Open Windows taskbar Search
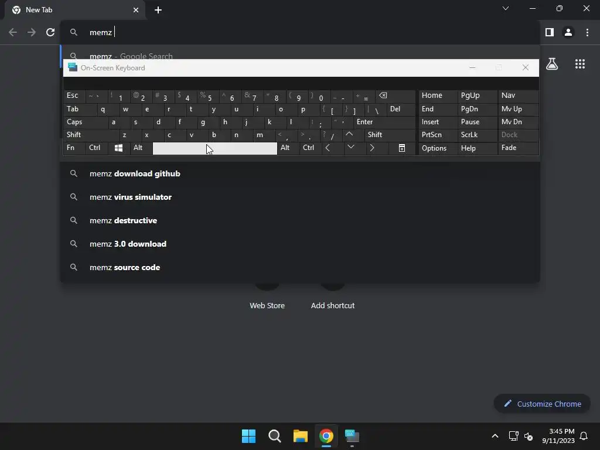This screenshot has width=600, height=450. click(x=275, y=436)
